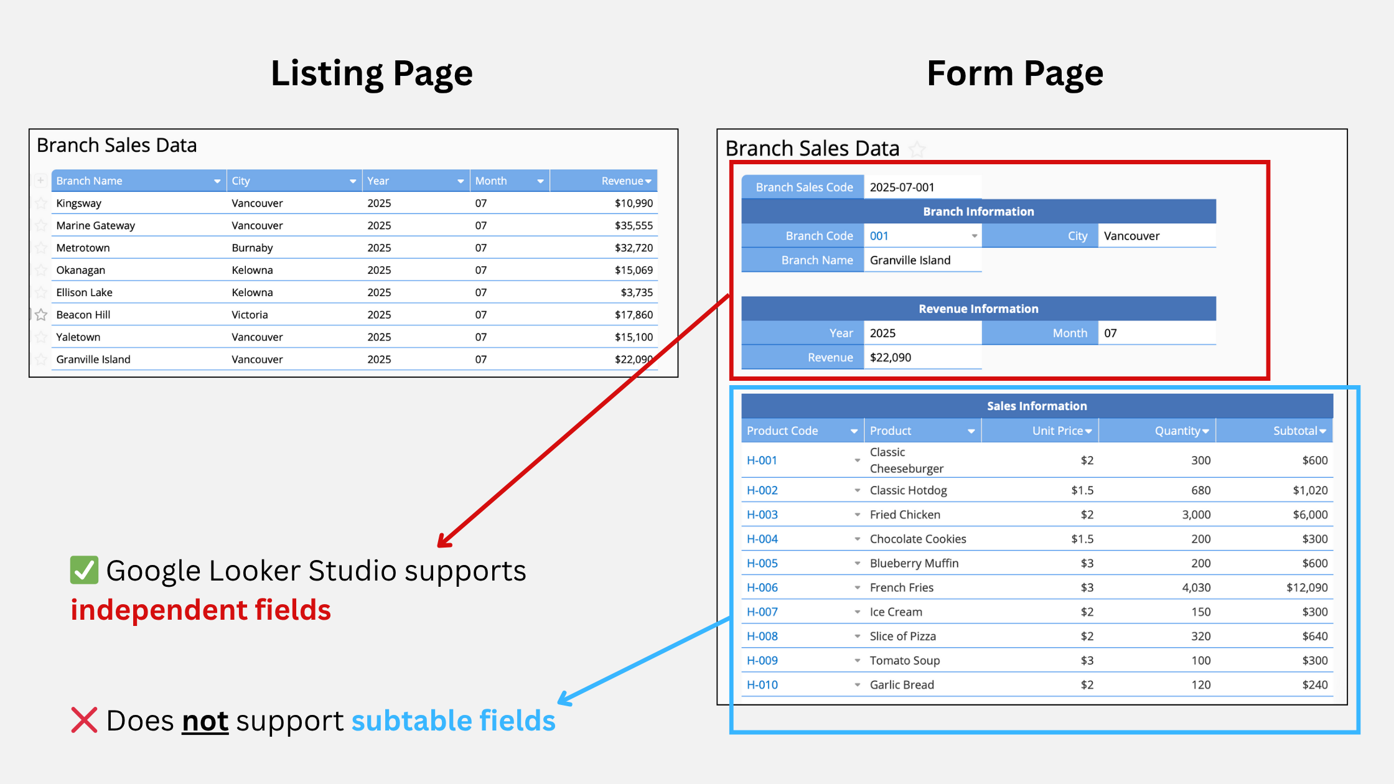Star the Granville Island listing row

click(x=41, y=360)
